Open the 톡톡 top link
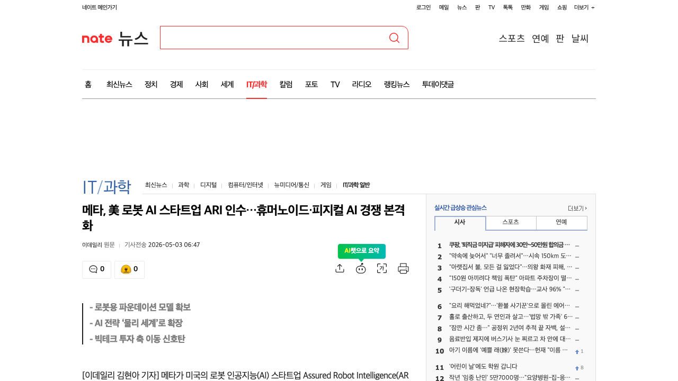 point(508,7)
